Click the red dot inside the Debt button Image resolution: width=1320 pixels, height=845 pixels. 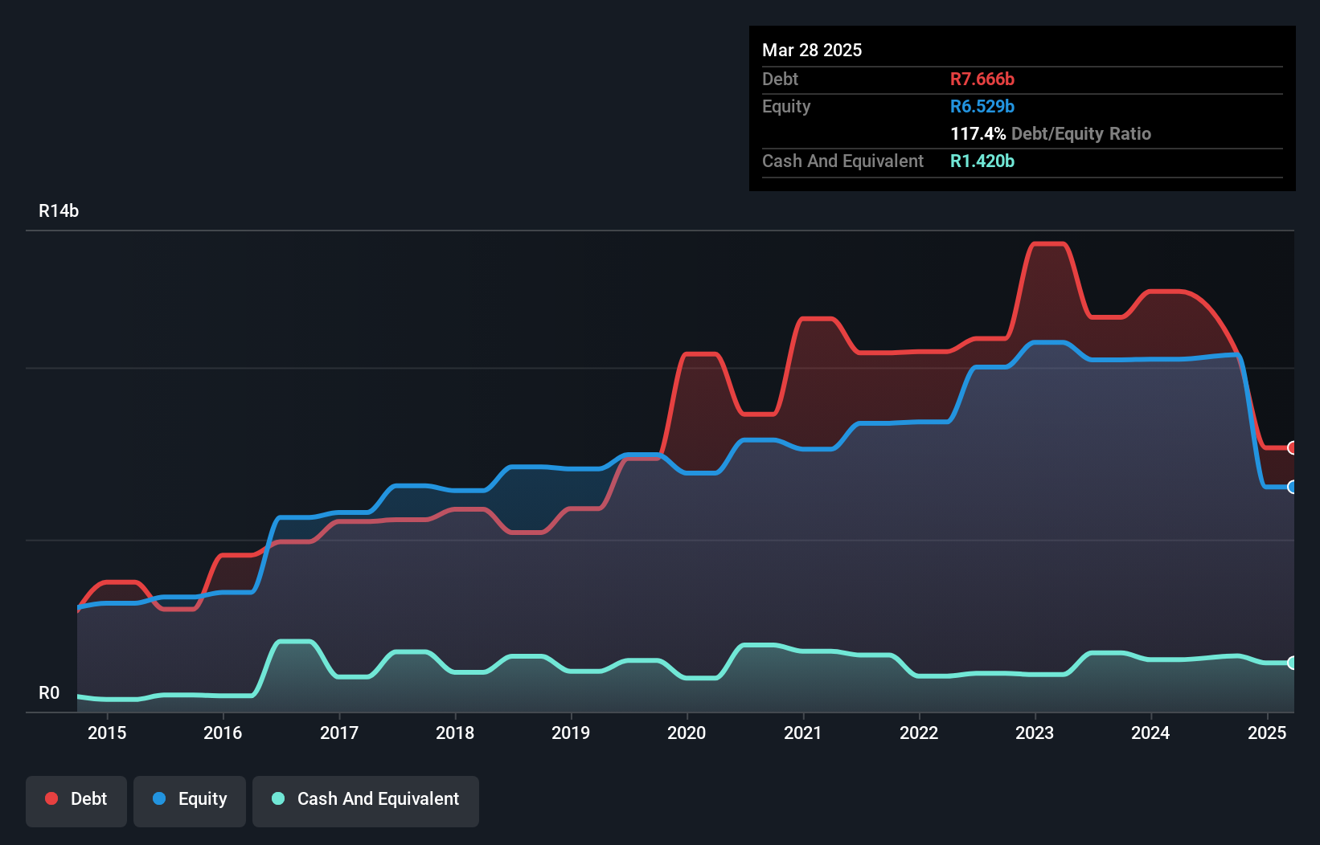(x=50, y=799)
